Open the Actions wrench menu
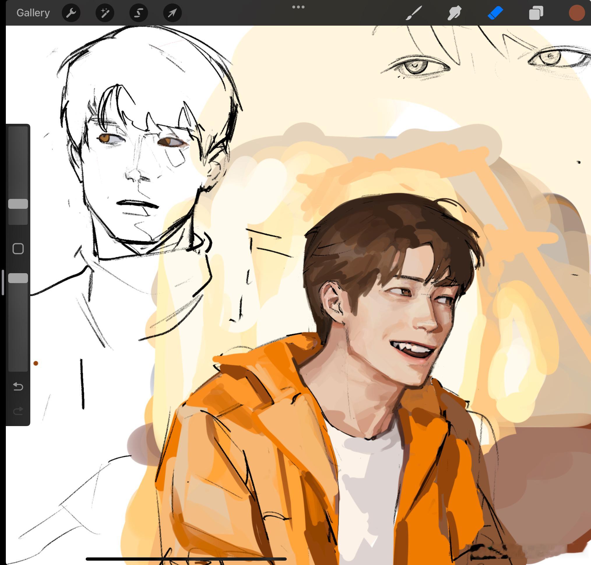The height and width of the screenshot is (565, 591). (71, 13)
